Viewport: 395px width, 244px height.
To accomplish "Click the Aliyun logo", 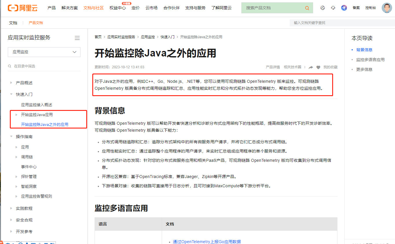I will pyautogui.click(x=23, y=8).
